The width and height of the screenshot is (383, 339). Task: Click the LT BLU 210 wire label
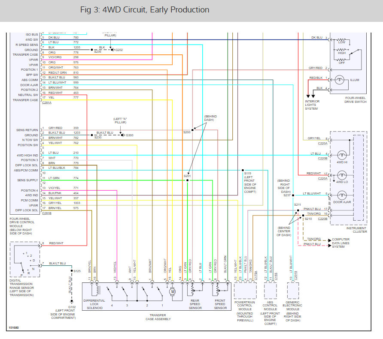pos(64,153)
